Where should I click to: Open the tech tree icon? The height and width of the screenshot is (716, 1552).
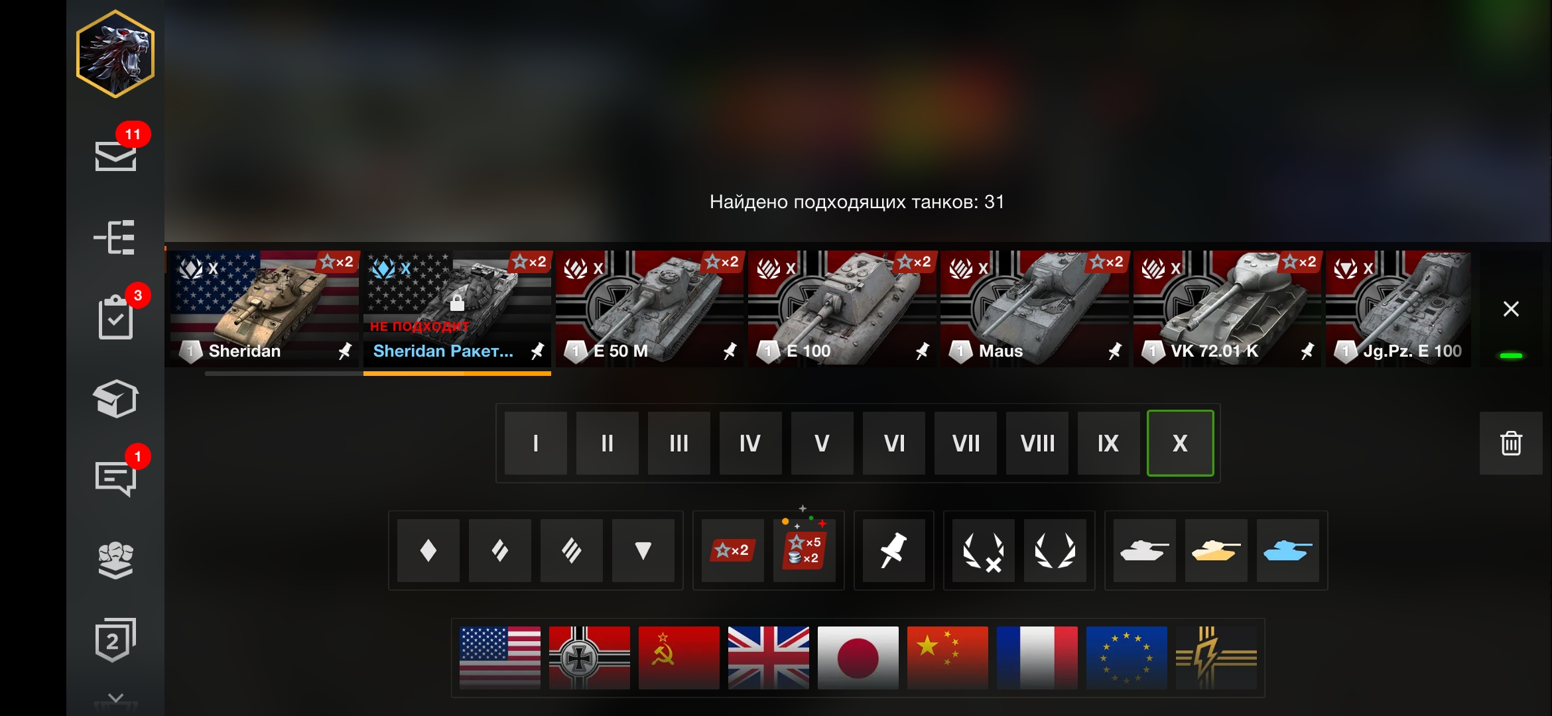pos(115,237)
